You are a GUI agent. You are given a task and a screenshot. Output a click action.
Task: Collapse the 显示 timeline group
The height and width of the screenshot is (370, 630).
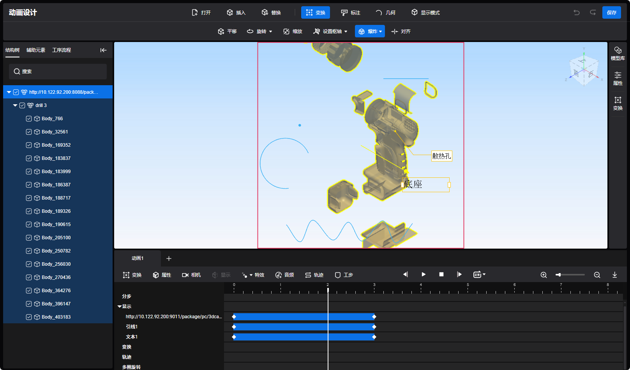(120, 307)
